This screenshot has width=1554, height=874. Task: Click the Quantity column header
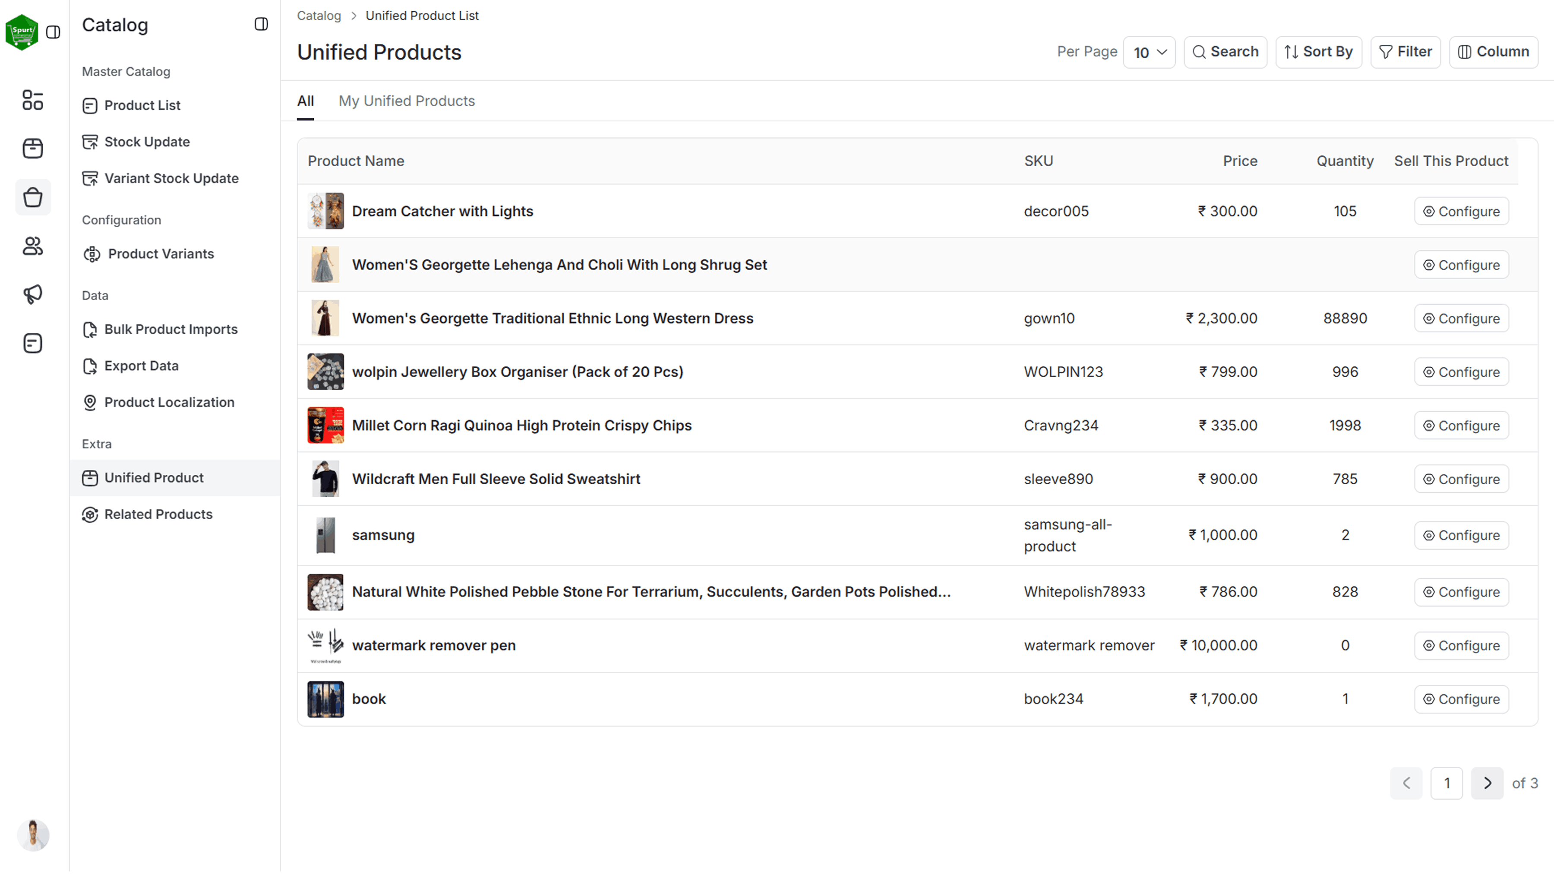coord(1345,161)
